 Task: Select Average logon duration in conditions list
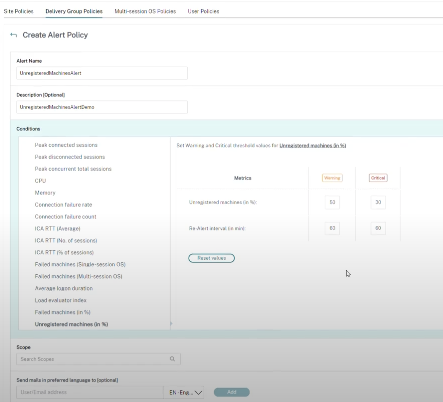[x=64, y=288]
